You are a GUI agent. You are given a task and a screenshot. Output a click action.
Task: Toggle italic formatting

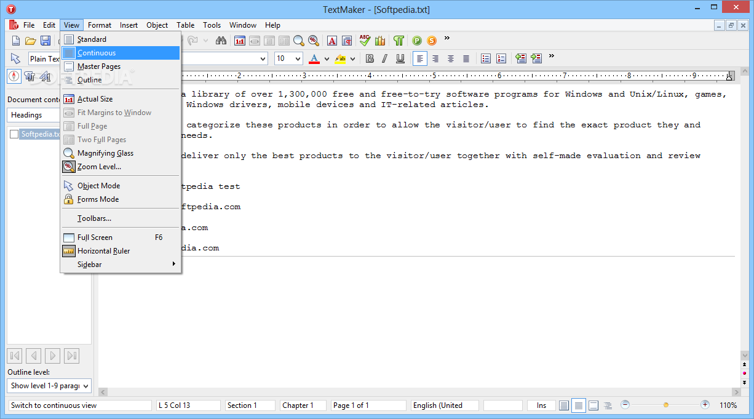(385, 58)
